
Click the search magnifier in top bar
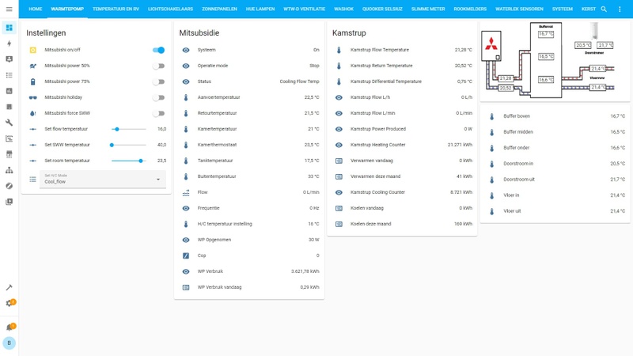click(604, 9)
